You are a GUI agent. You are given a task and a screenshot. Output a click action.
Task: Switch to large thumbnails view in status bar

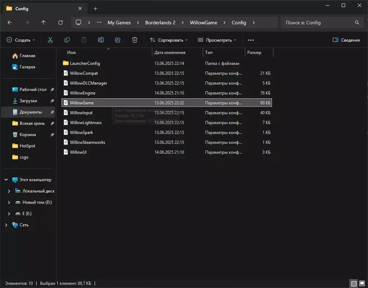pyautogui.click(x=362, y=283)
